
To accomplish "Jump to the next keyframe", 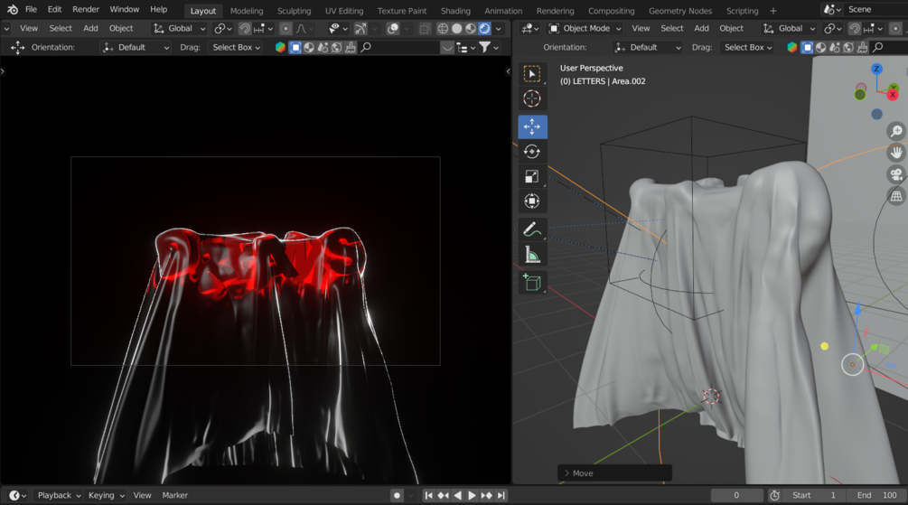I will (486, 495).
